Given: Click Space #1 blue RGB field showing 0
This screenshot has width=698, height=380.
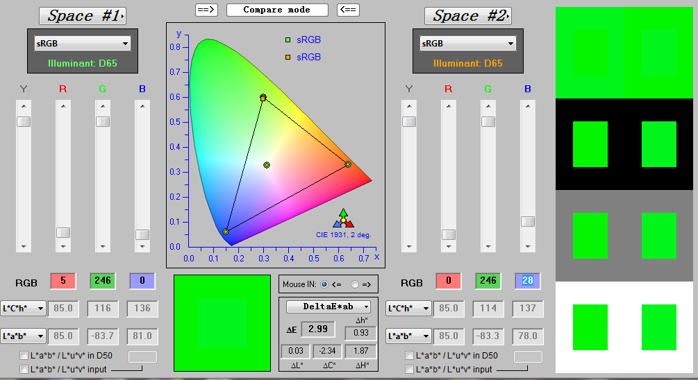Looking at the screenshot, I should [142, 281].
